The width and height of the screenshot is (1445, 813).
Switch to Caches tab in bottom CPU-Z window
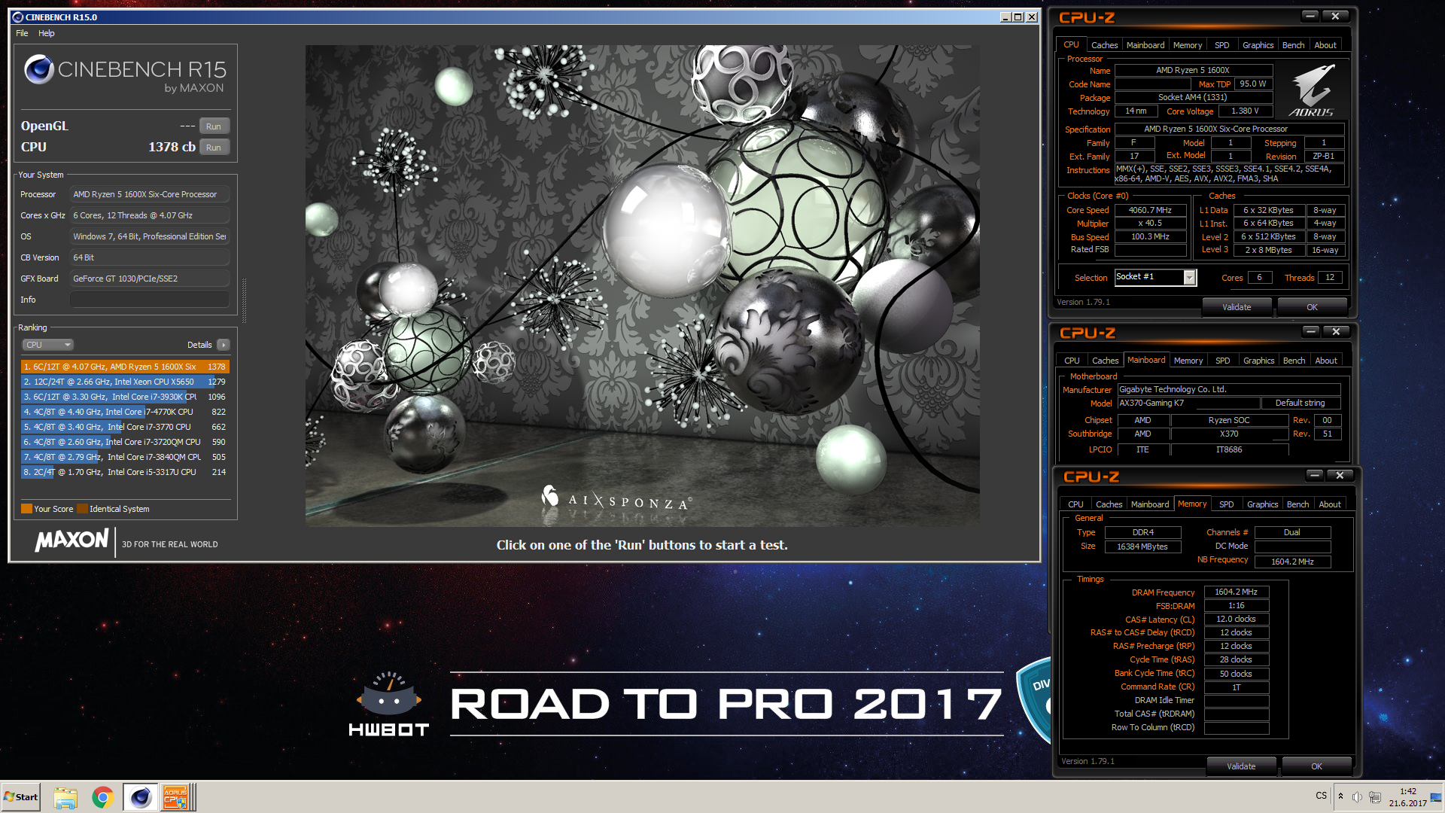1109,504
